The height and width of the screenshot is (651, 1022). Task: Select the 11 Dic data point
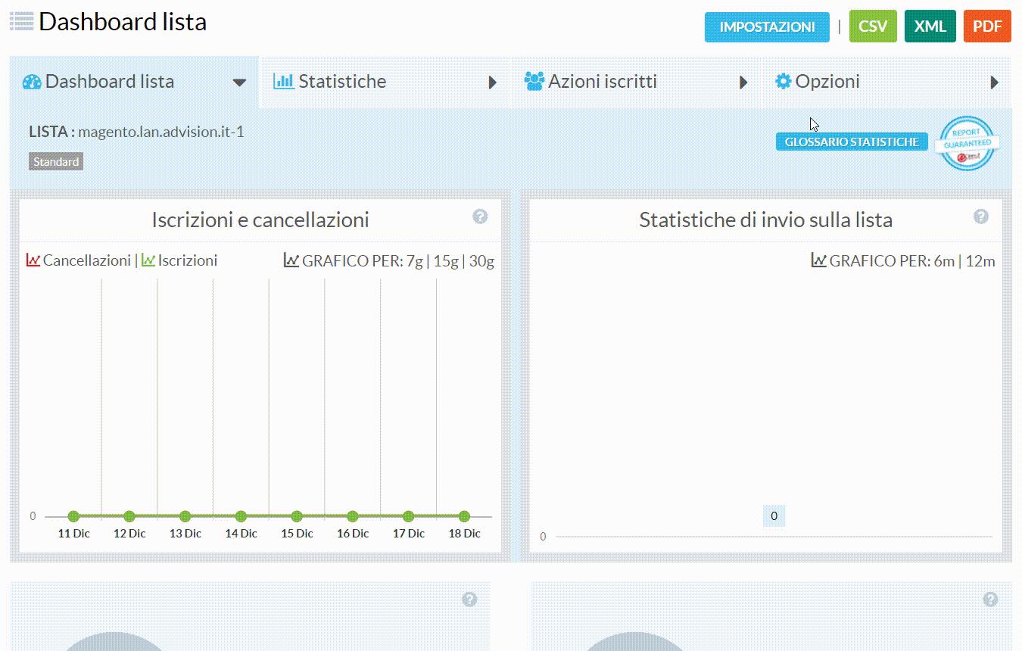[73, 516]
